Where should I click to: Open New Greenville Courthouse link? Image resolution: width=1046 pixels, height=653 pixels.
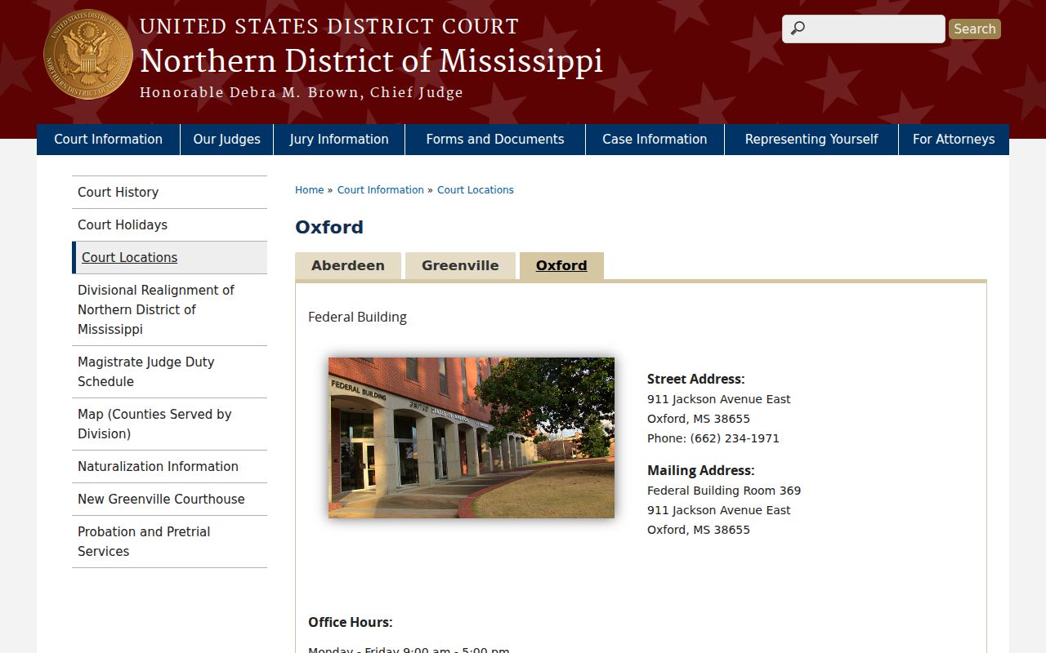tap(169, 500)
